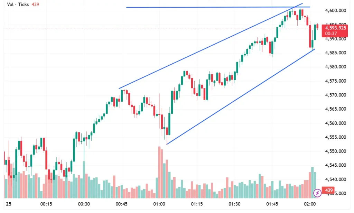
Task: Click the 01:00 time axis label
Action: click(160, 204)
